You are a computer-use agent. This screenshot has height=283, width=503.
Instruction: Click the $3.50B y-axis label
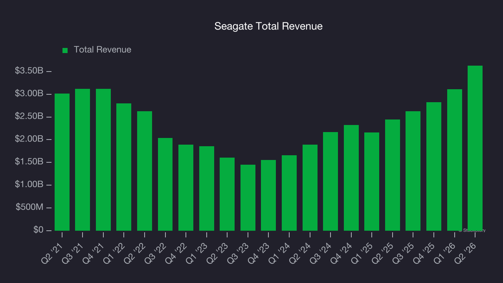29,71
